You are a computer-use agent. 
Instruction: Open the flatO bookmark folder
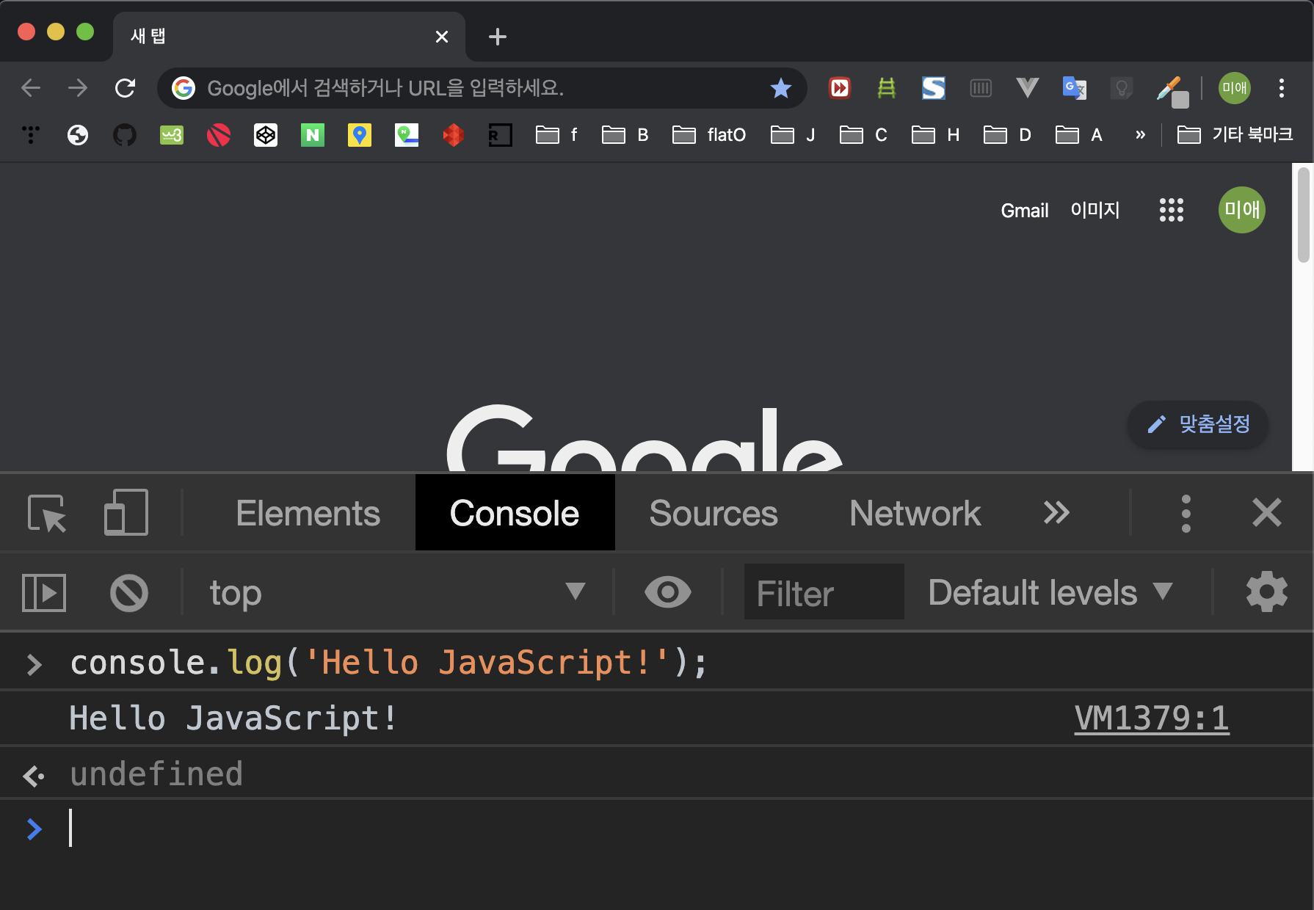point(709,135)
